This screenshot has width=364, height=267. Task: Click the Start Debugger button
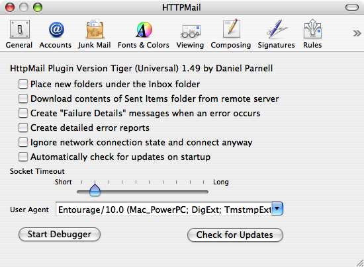(60, 235)
